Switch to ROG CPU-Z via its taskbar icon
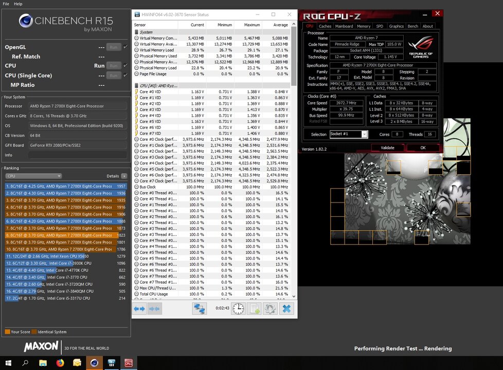This screenshot has height=370, width=503. [129, 363]
